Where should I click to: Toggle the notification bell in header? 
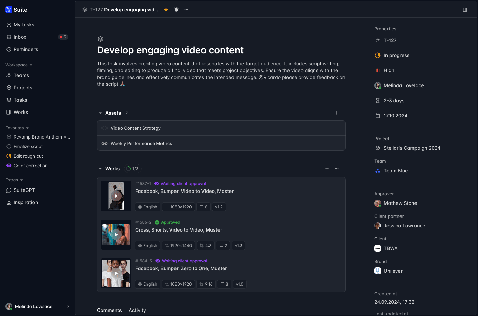click(176, 10)
